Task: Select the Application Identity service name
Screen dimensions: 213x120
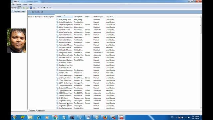Action: coord(66,37)
